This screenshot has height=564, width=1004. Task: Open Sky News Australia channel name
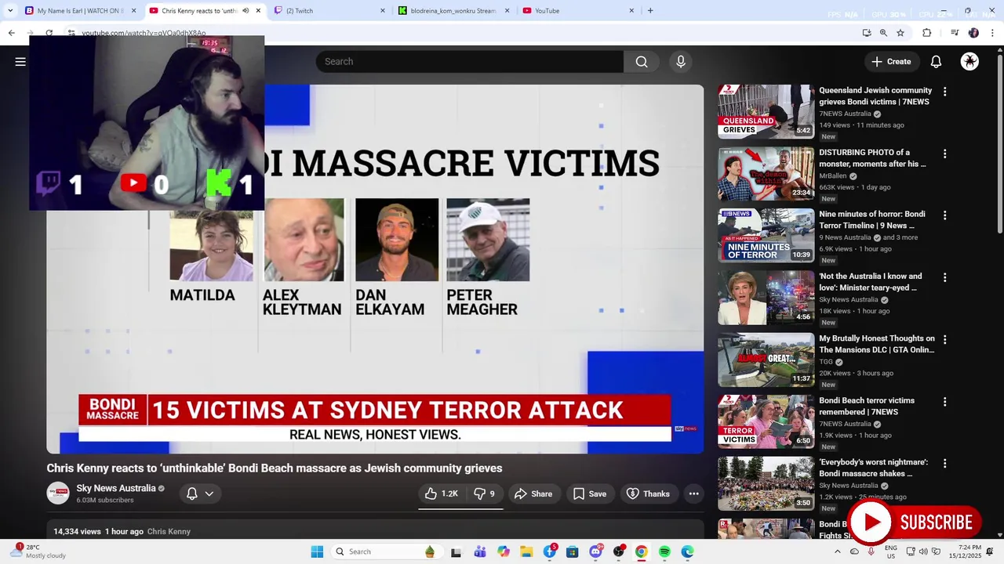coord(116,488)
